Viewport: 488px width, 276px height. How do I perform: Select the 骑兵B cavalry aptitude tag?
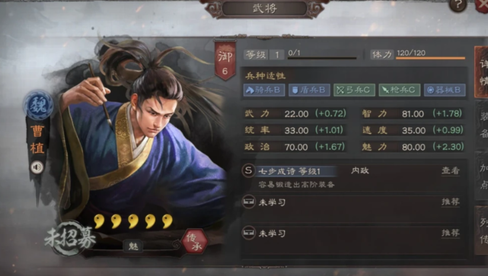(x=264, y=90)
